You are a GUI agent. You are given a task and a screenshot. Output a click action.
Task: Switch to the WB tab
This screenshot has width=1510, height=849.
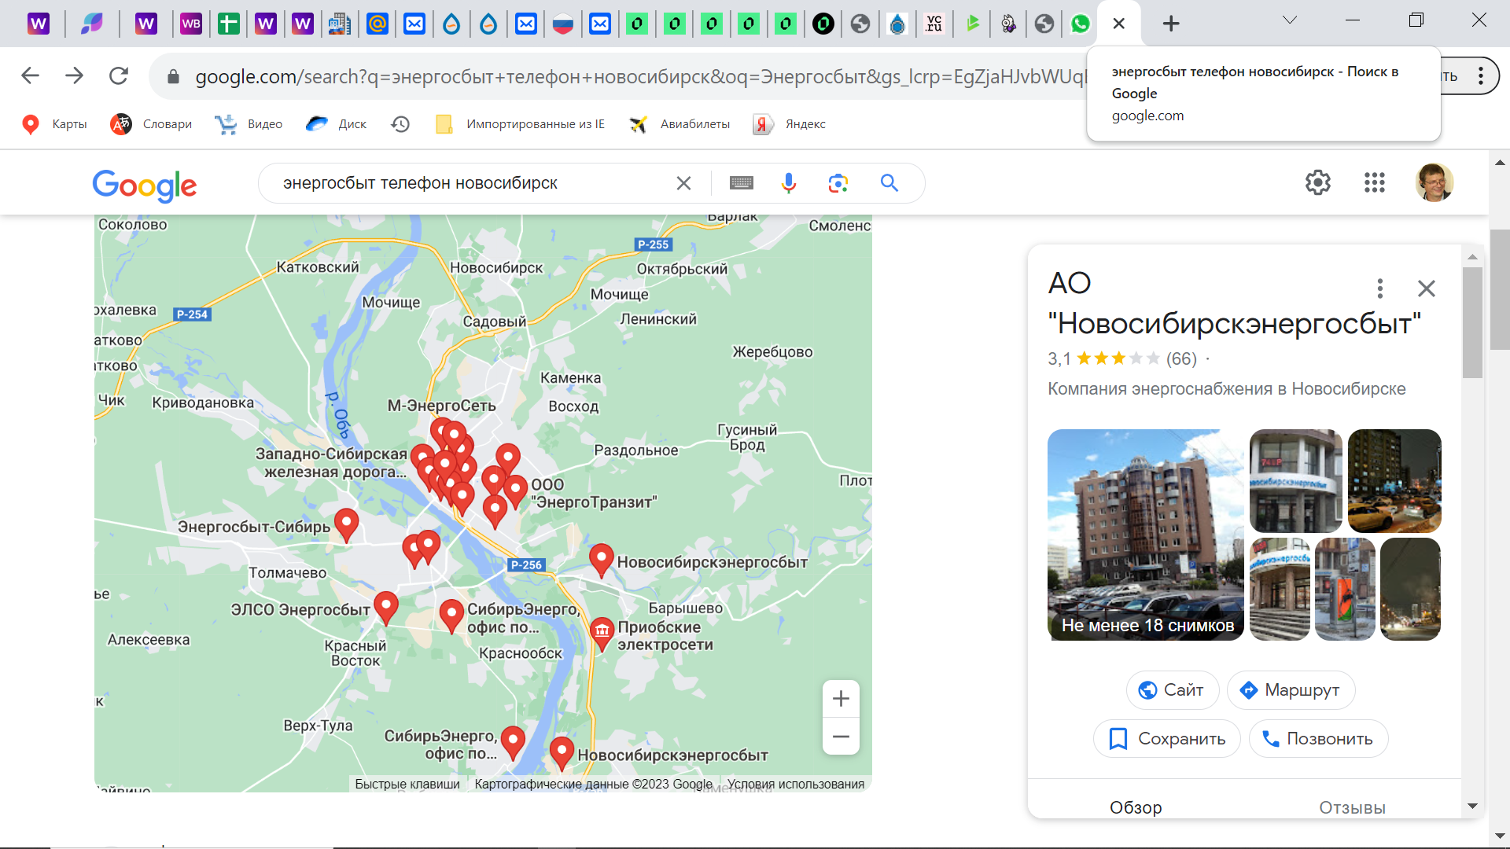pos(191,24)
